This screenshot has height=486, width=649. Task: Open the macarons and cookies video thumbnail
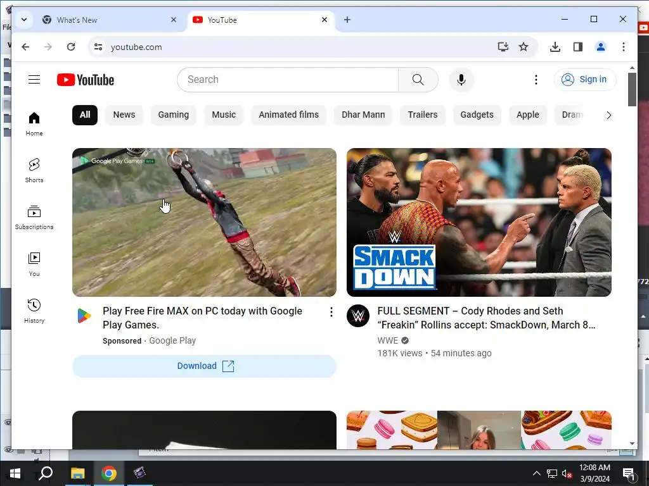479,430
